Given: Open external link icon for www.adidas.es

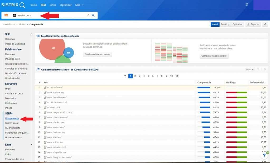Looking at the screenshot, I should [x=45, y=142].
